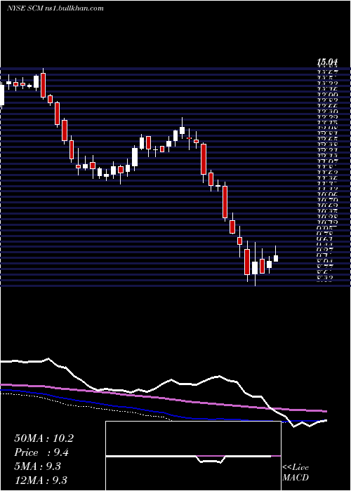The image size is (351, 491).
Task: Select the 12MA : 9.3 readout
Action: (x=41, y=480)
